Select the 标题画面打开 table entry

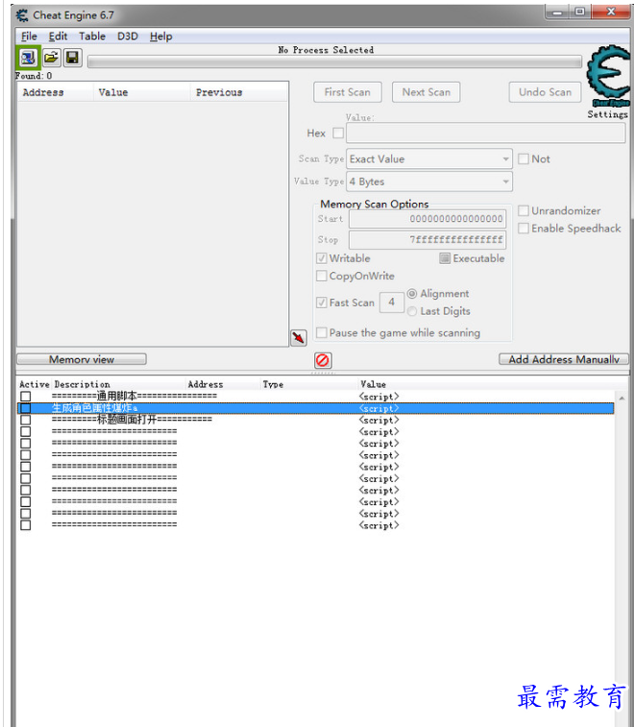(315, 420)
